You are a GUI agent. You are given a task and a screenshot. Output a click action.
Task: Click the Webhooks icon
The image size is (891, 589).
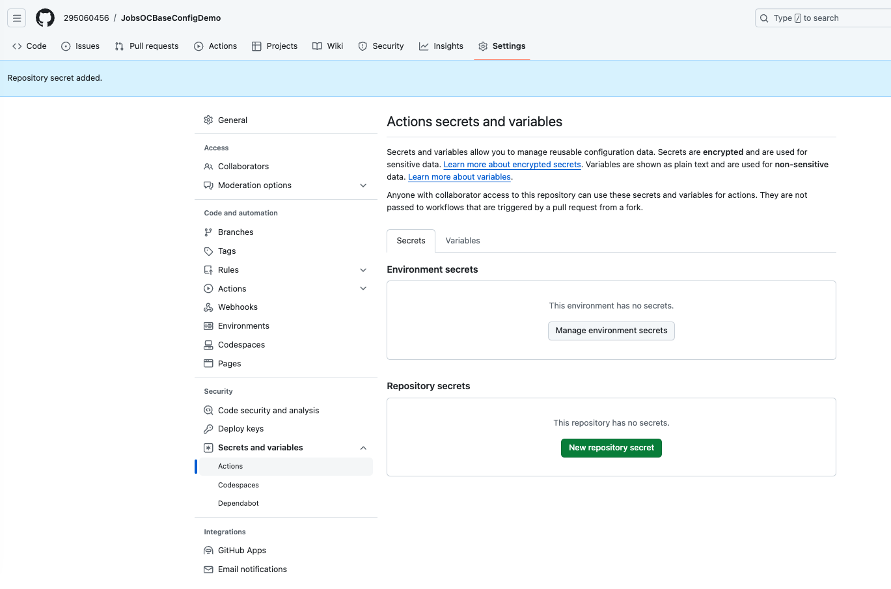(208, 307)
